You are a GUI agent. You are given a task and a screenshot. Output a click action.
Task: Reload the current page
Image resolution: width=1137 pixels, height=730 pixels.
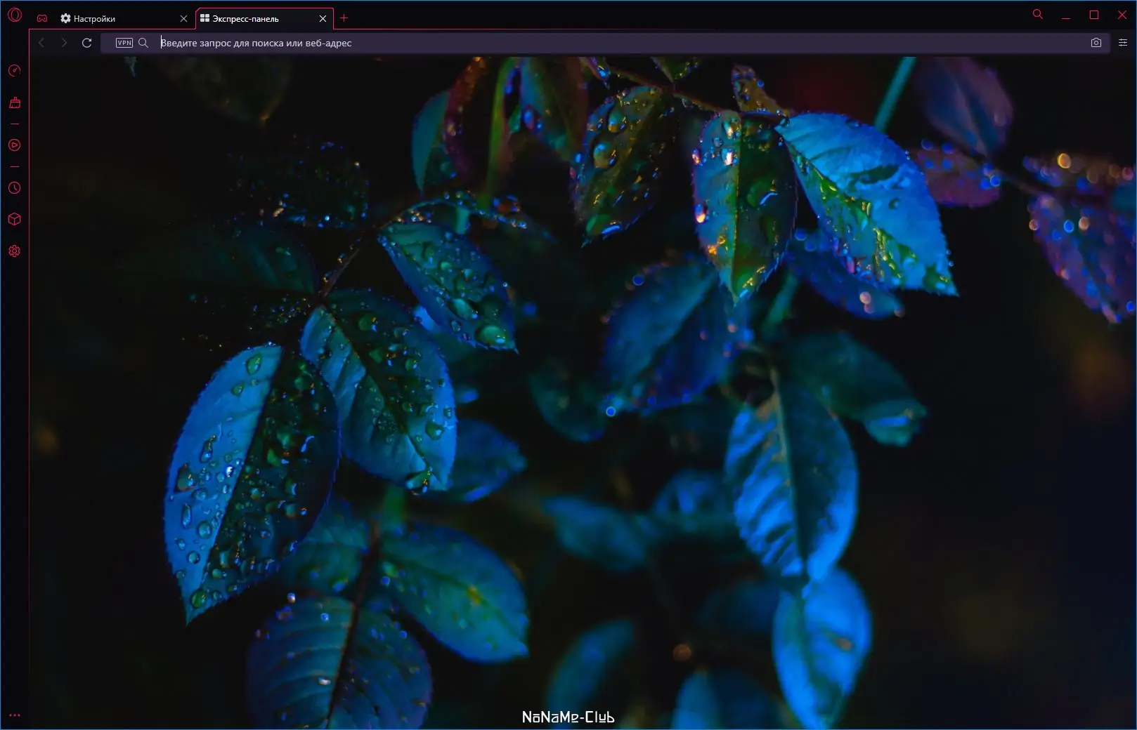[x=86, y=43]
